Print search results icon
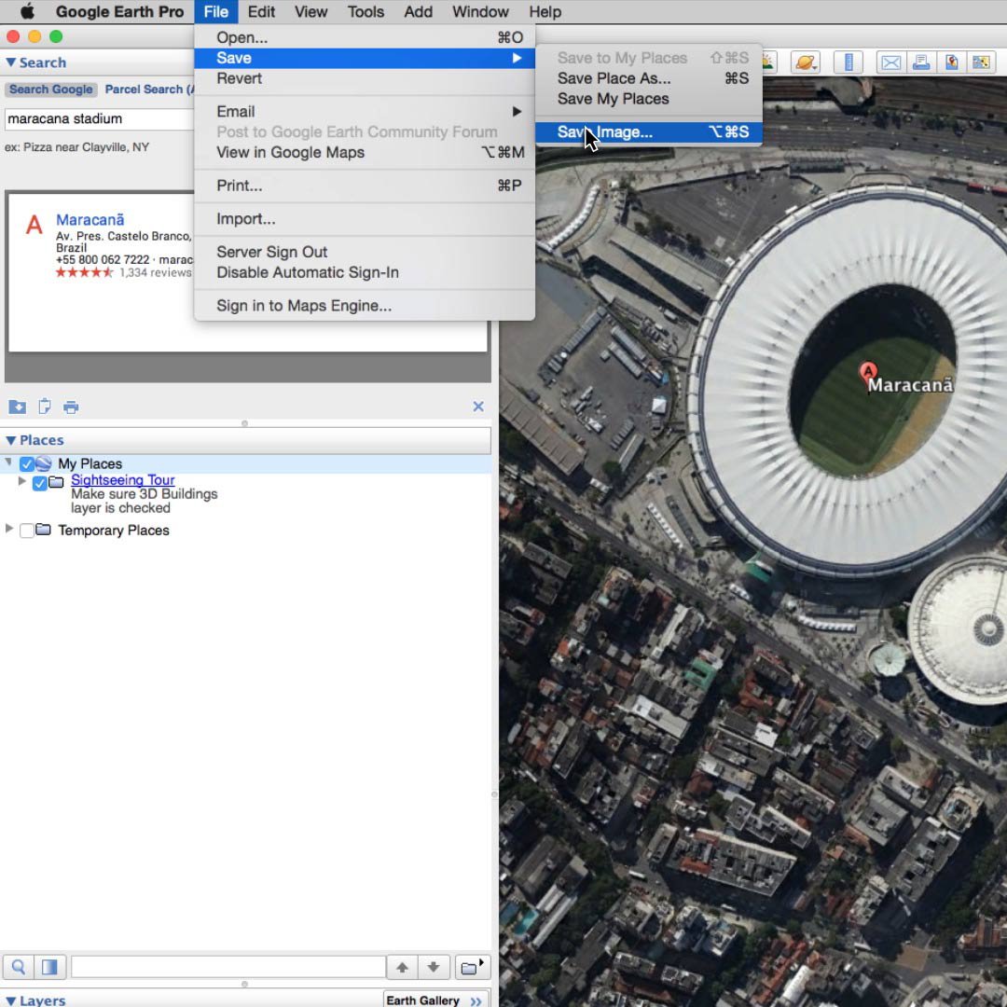1007x1007 pixels. pos(71,407)
